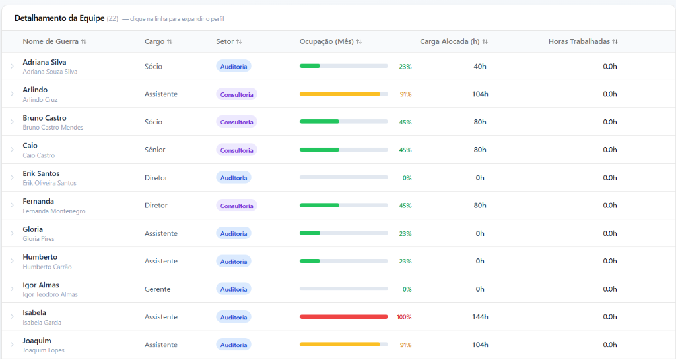Viewport: 676px width, 359px height.
Task: Click sort arrows next to Cargo
Action: point(170,41)
